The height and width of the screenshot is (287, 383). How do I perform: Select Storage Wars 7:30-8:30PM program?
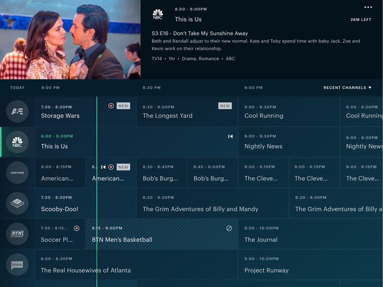86,111
